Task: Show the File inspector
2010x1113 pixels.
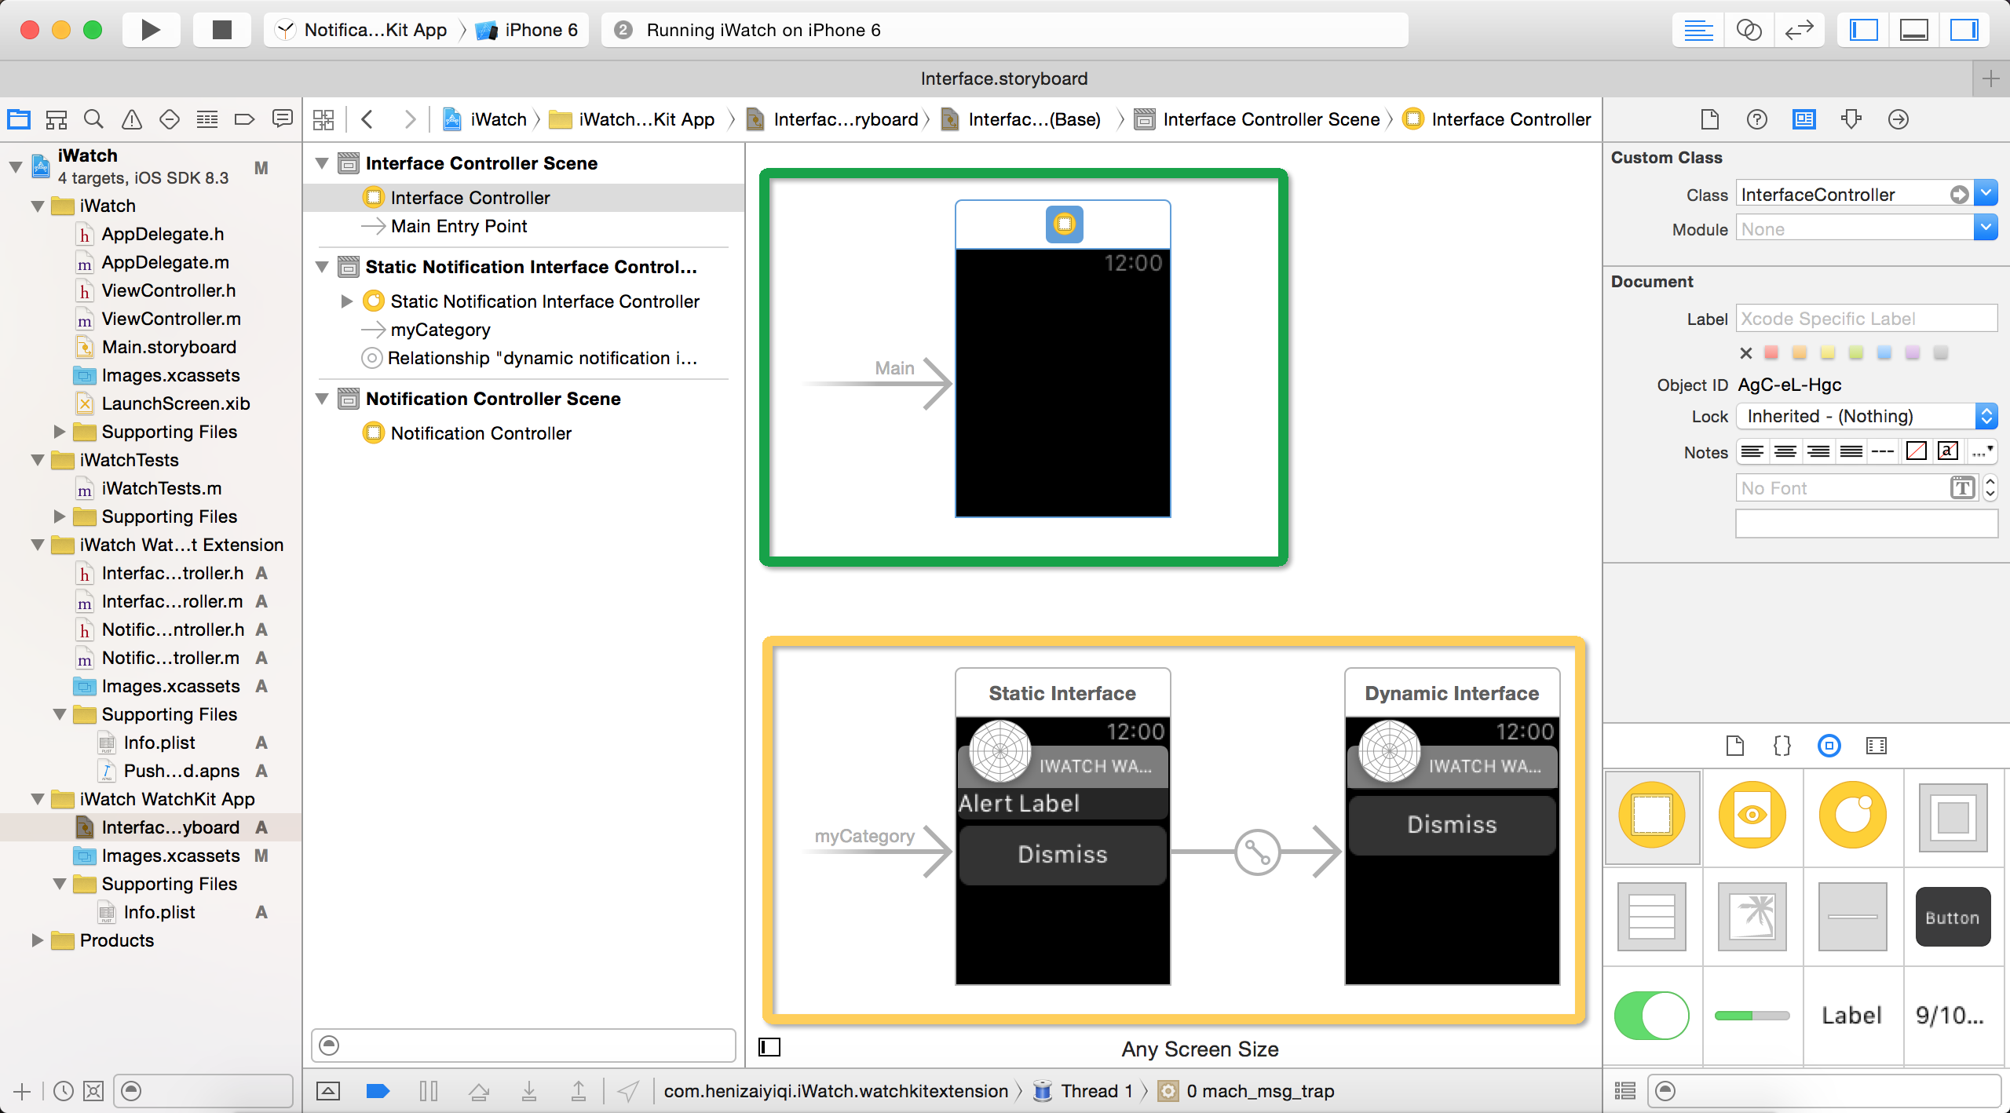Action: (1710, 119)
